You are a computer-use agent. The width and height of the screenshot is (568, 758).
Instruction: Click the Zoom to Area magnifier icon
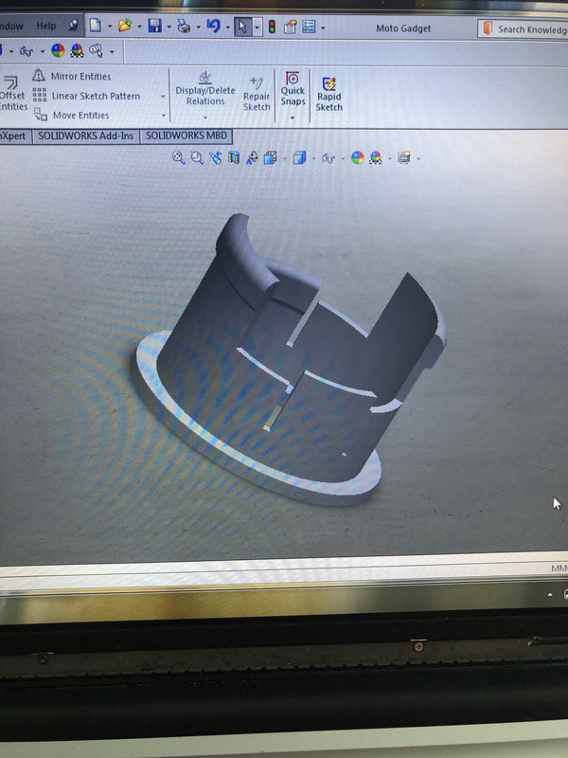coord(197,157)
